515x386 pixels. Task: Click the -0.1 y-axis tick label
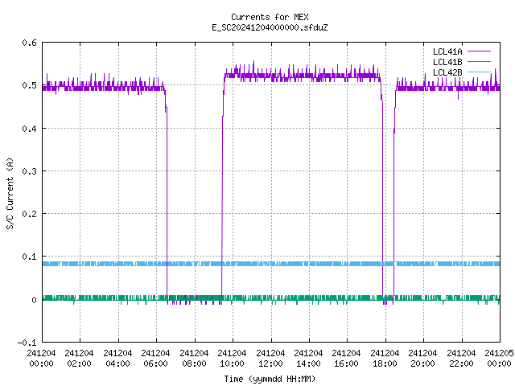27,343
